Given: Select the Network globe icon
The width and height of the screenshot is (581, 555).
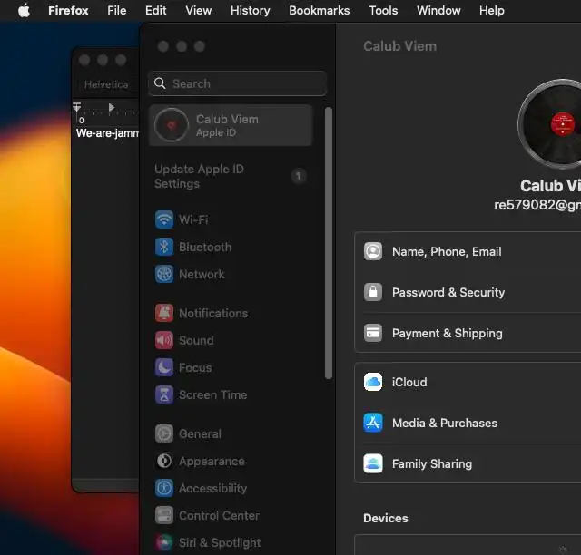Looking at the screenshot, I should click(x=164, y=275).
